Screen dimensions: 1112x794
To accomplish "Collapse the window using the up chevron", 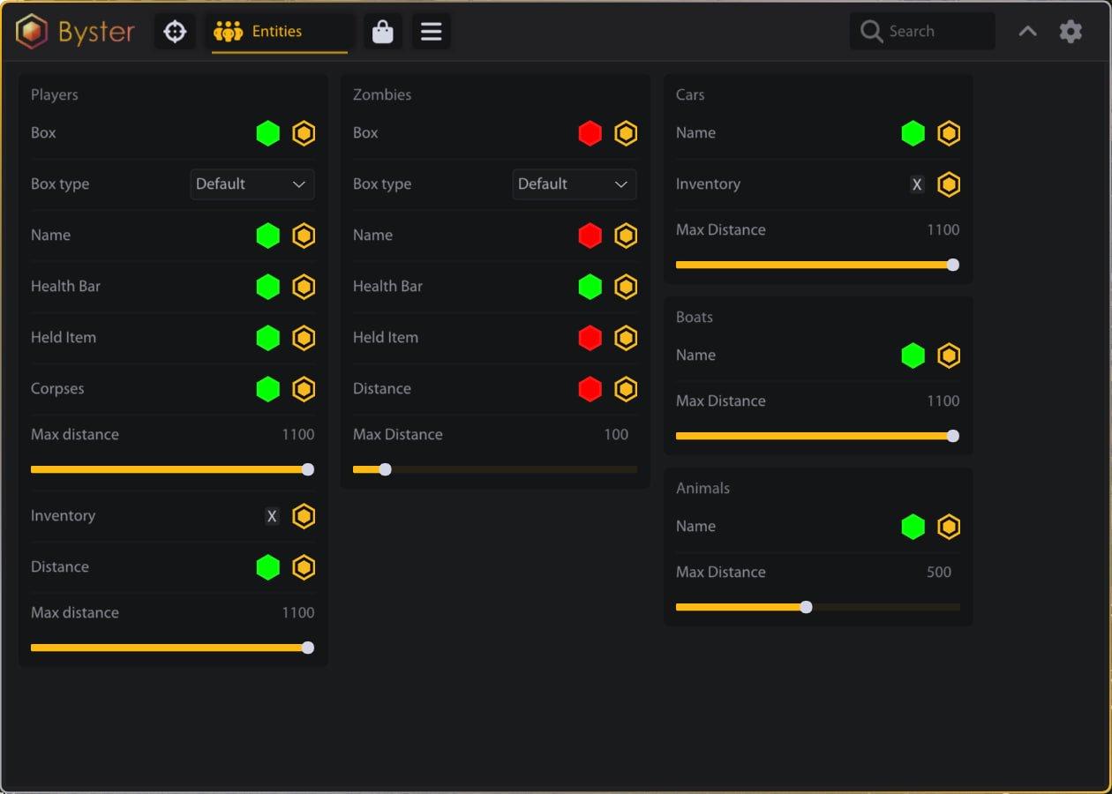I will [1027, 32].
